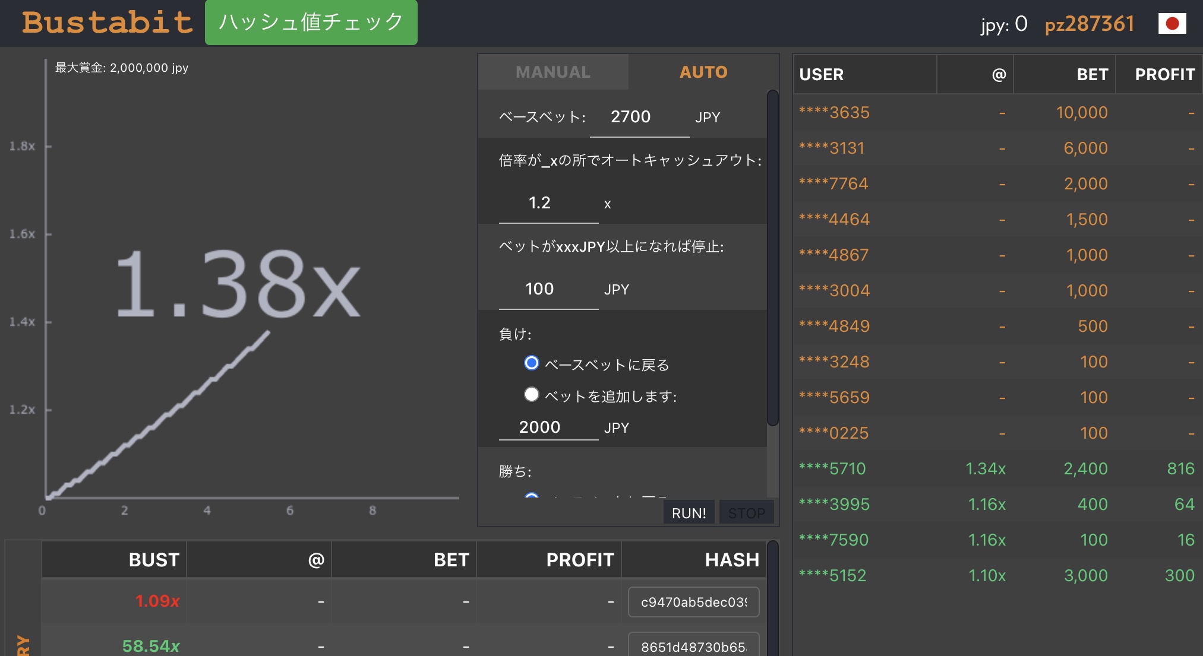The image size is (1203, 656).
Task: Click the players table @ column header
Action: pos(975,74)
